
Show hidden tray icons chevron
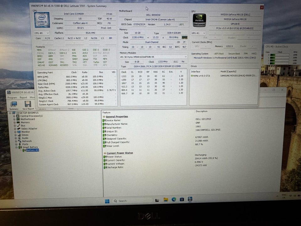[277, 196]
